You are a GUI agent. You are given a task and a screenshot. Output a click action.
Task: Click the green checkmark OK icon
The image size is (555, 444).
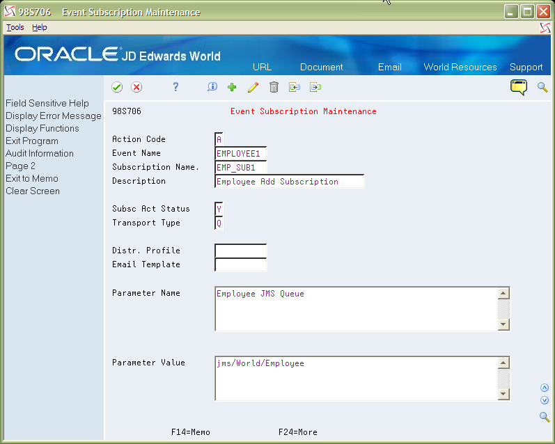117,87
